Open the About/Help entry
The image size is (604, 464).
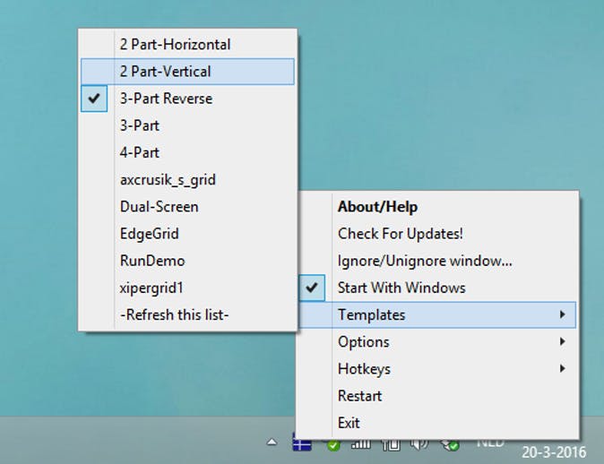point(437,207)
